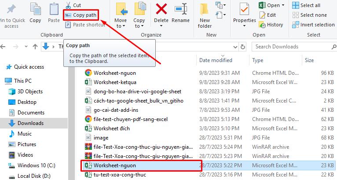The width and height of the screenshot is (337, 180).
Task: Click the Paste clipboard icon
Action: [54, 10]
